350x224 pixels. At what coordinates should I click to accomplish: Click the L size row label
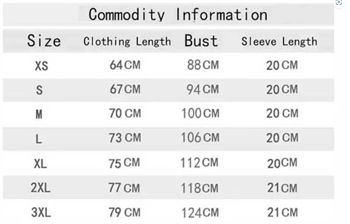39,139
